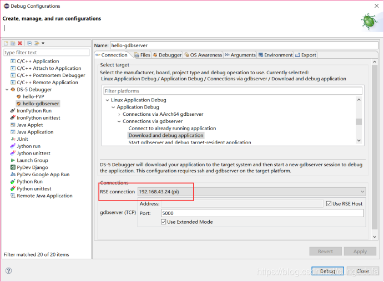Click the Java Application icon
384x282 pixels.
coord(13,132)
